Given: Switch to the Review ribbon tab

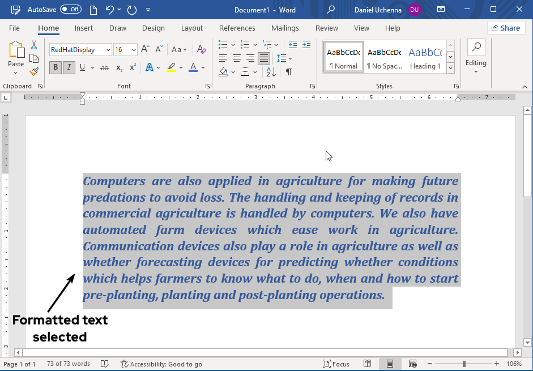Looking at the screenshot, I should (326, 28).
